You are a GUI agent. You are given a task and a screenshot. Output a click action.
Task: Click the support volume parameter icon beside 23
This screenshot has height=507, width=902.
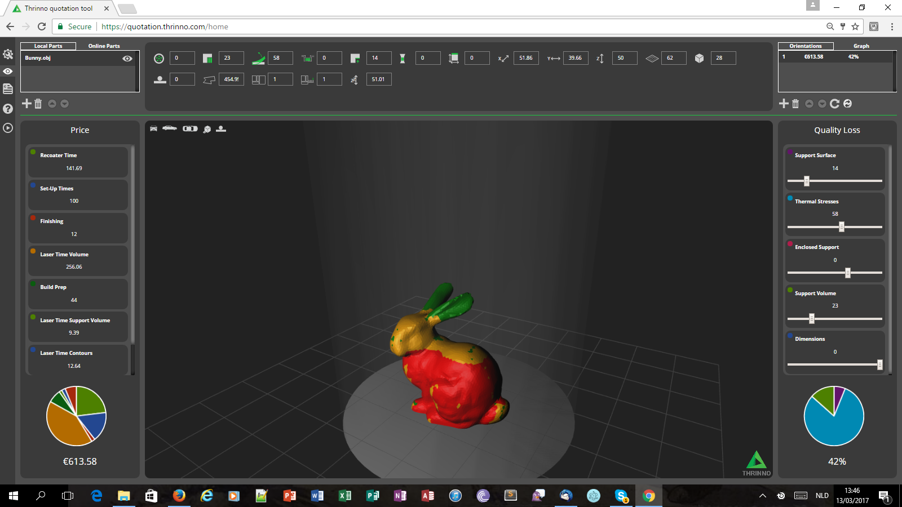[x=207, y=59]
